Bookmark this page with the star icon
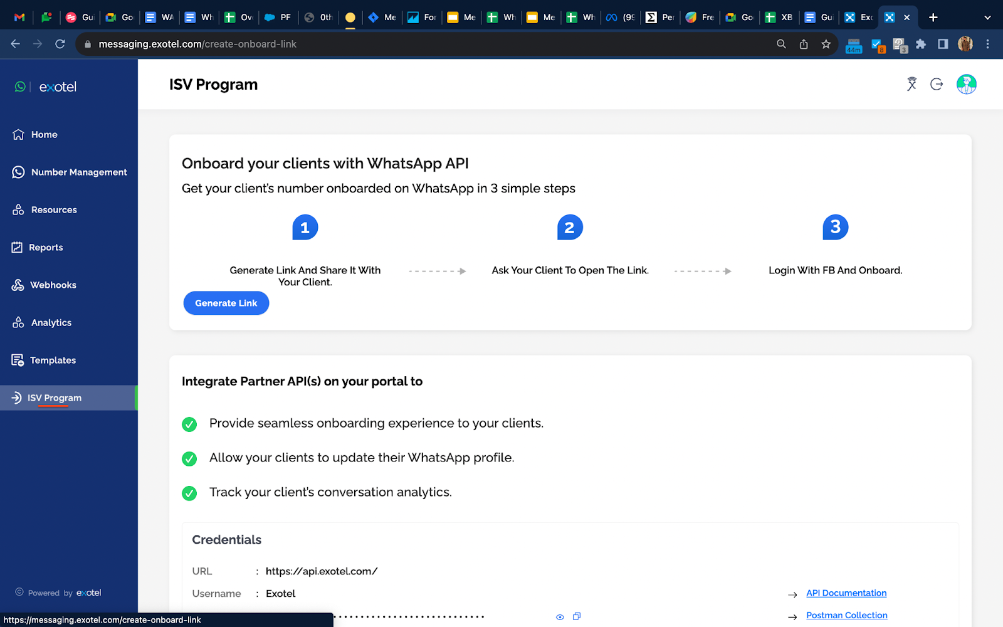 click(x=826, y=44)
